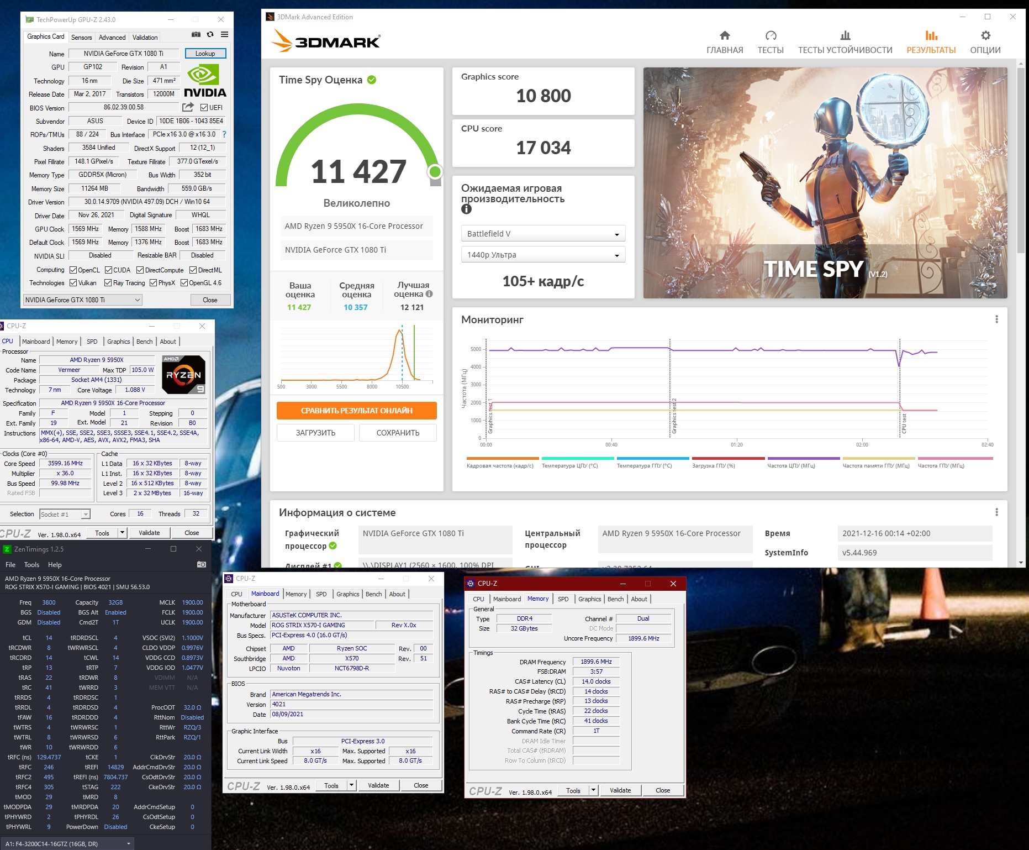Open 3DMark results (РЕЗУЛЬТАТЫ) chart icon
Viewport: 1029px width, 850px height.
[x=931, y=36]
